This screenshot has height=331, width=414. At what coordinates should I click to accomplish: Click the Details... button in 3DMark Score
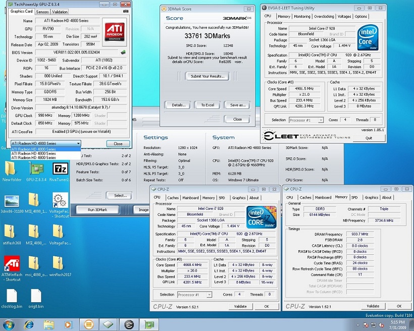coord(179,105)
